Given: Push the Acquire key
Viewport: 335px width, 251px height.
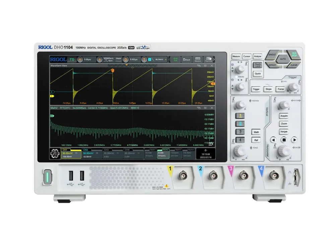Looking at the screenshot, I should pos(284,116).
